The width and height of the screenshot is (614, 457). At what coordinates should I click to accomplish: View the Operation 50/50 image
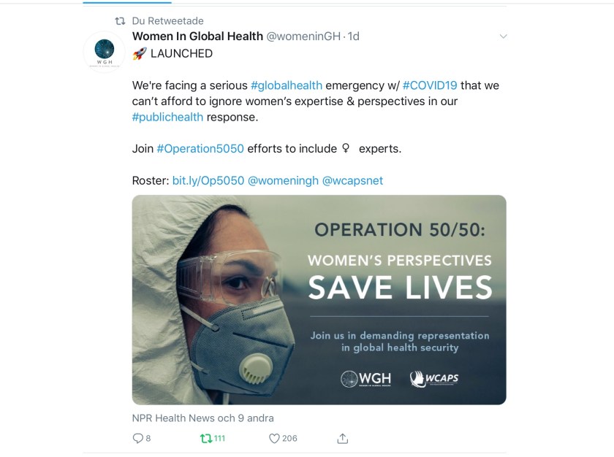pyautogui.click(x=319, y=299)
